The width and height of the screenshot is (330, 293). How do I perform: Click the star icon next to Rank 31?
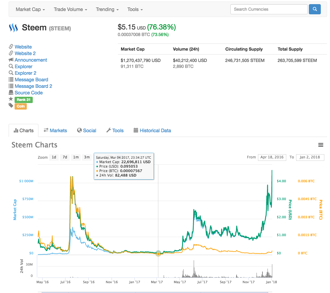(11, 99)
